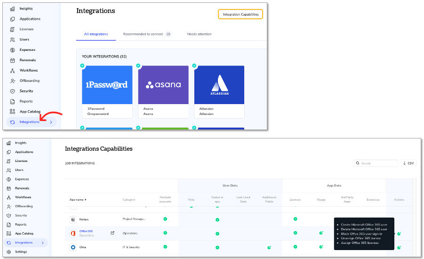The image size is (424, 259).
Task: Open the Office365 app link in the table
Action: pos(86,231)
